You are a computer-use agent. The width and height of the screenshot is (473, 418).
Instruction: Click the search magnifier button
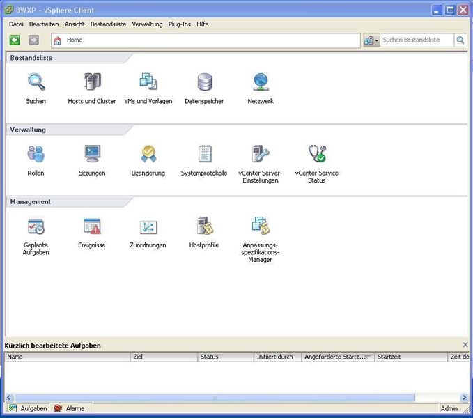pyautogui.click(x=460, y=40)
